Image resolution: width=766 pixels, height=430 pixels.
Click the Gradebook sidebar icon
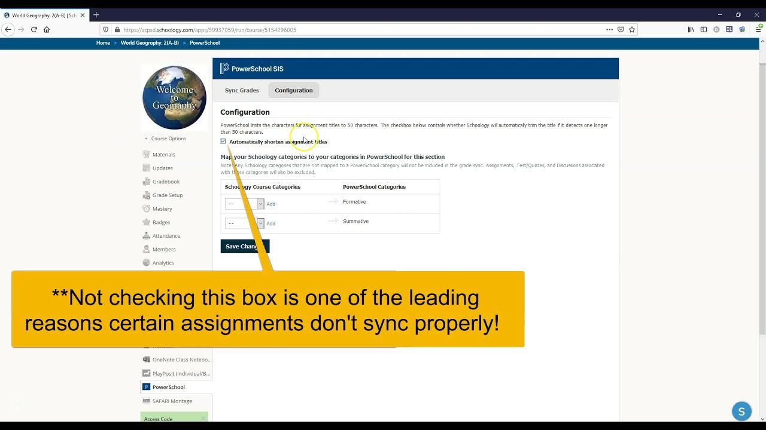(147, 182)
